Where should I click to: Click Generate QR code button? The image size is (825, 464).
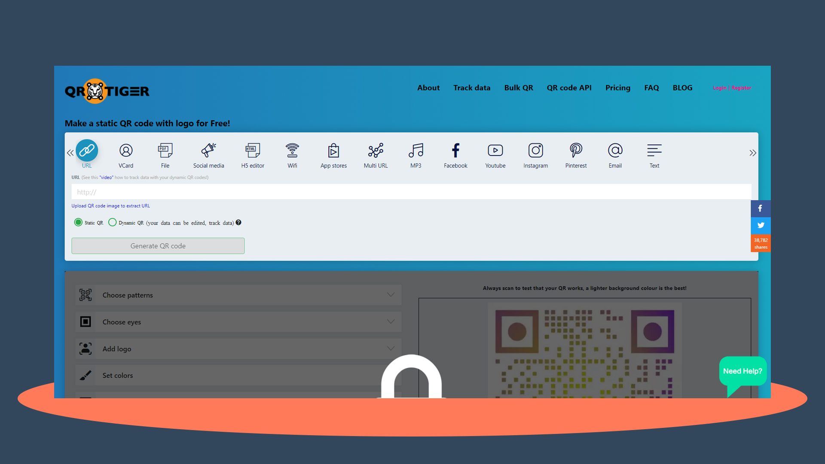click(158, 246)
